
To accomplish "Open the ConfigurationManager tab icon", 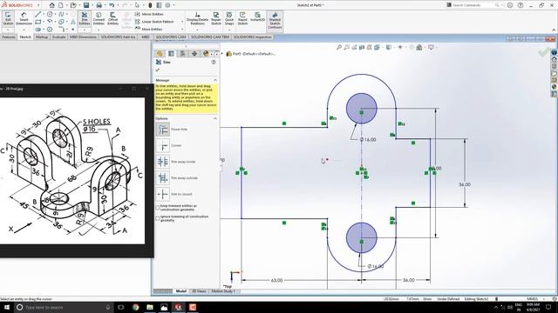I will pos(182,54).
